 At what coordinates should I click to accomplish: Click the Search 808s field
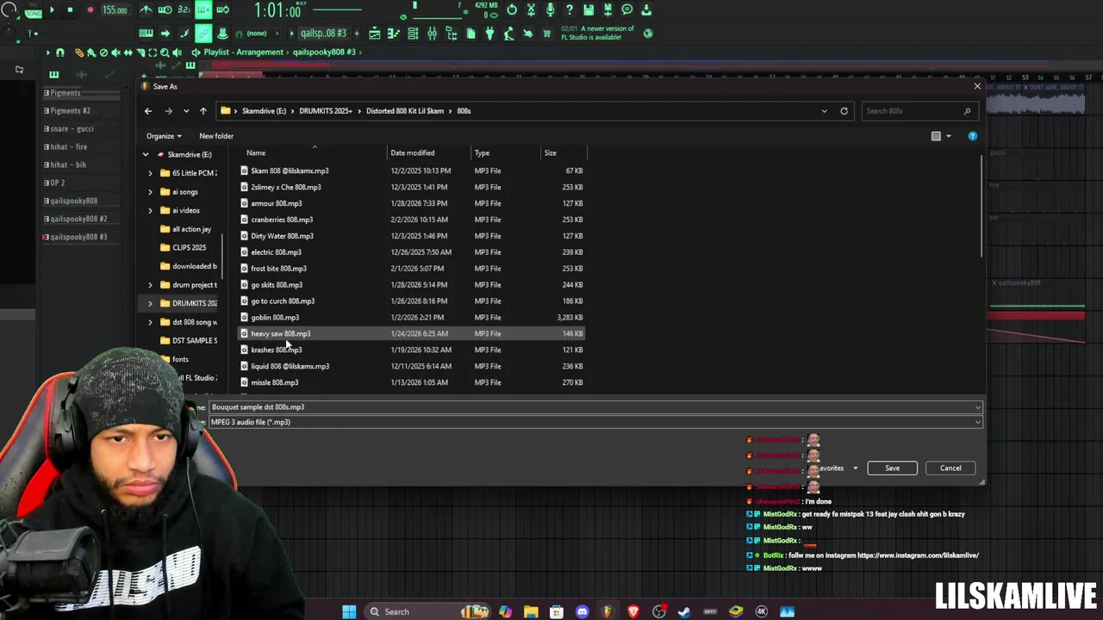tap(918, 111)
